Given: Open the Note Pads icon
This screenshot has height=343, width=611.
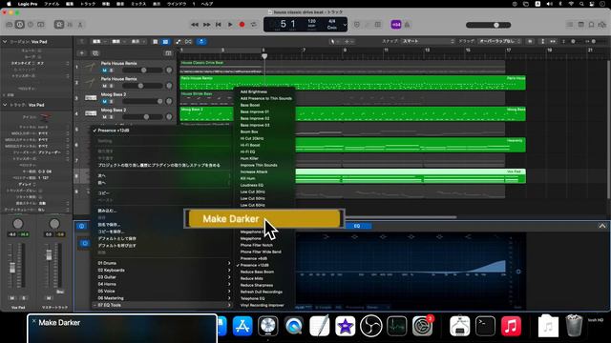Looking at the screenshot, I should coord(580,25).
